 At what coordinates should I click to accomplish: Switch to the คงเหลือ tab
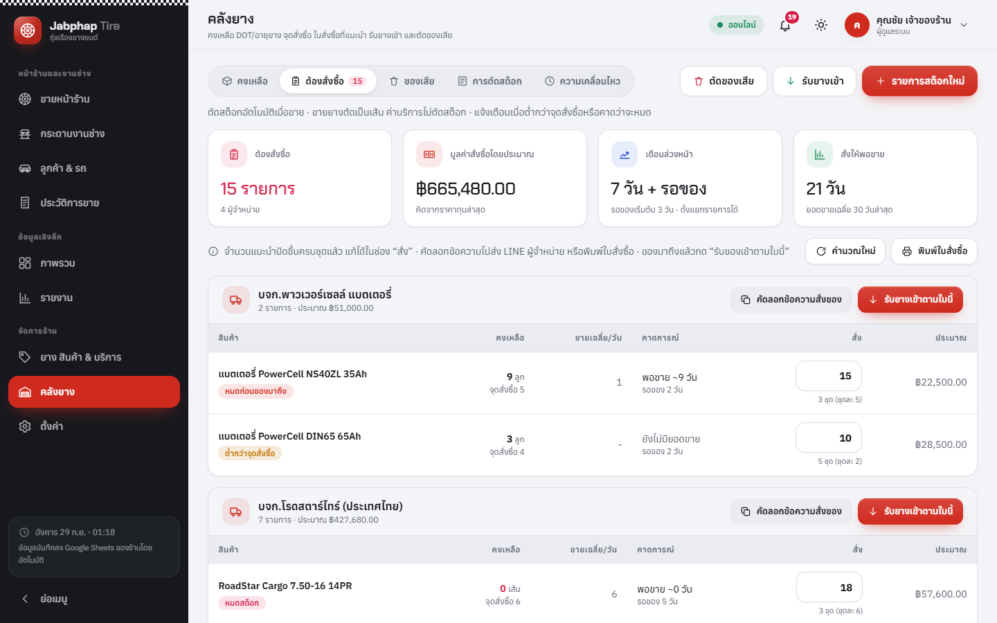coord(245,81)
